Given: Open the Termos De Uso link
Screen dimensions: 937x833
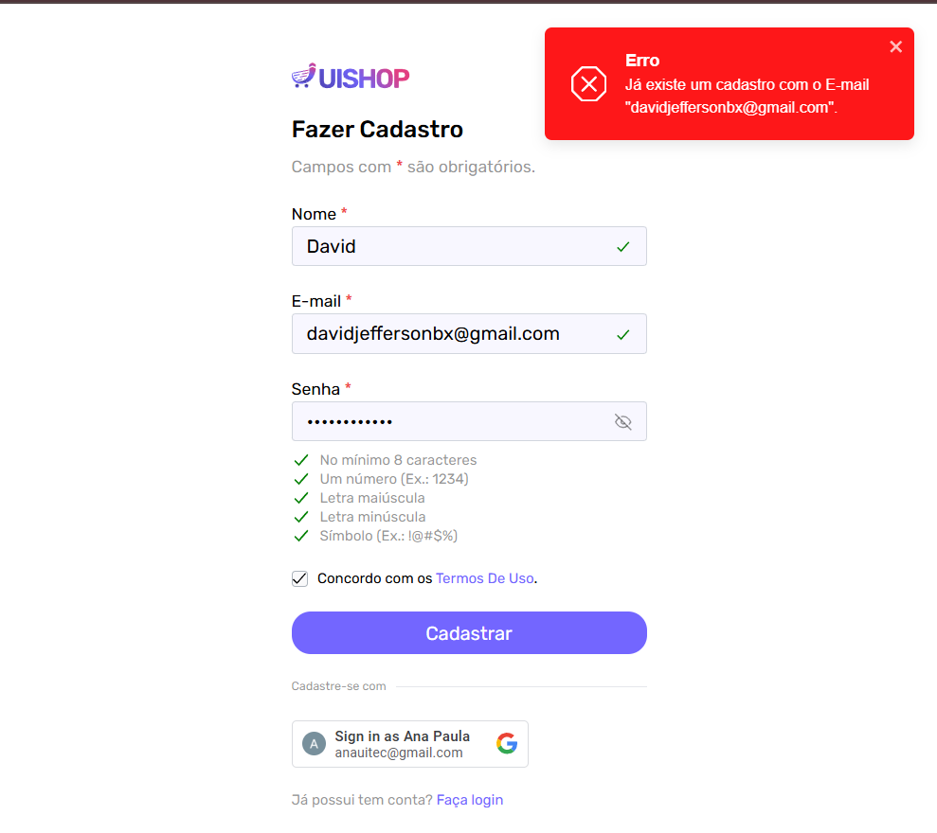Looking at the screenshot, I should tap(484, 578).
